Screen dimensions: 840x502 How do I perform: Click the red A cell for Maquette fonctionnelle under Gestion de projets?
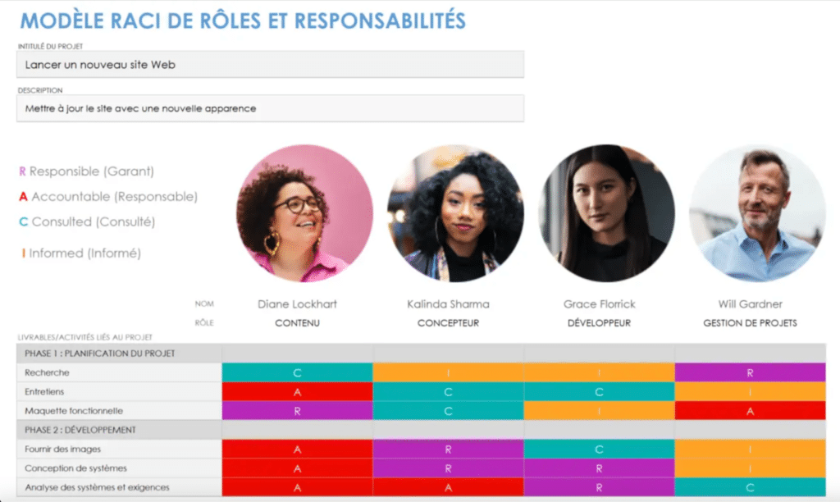click(750, 411)
